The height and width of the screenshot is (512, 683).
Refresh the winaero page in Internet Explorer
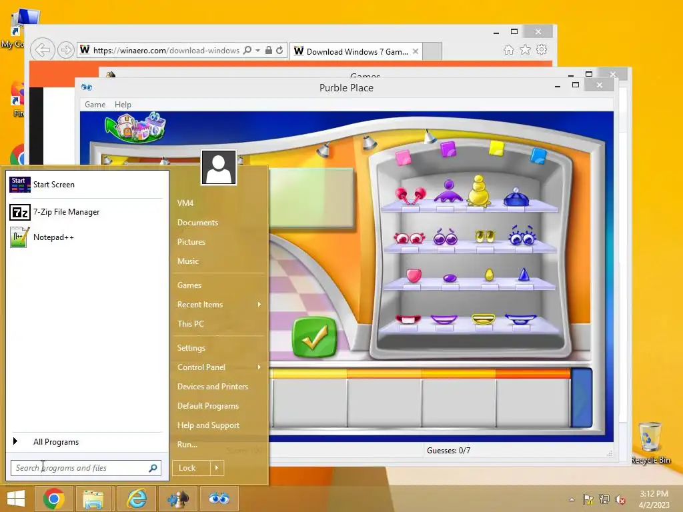point(279,51)
